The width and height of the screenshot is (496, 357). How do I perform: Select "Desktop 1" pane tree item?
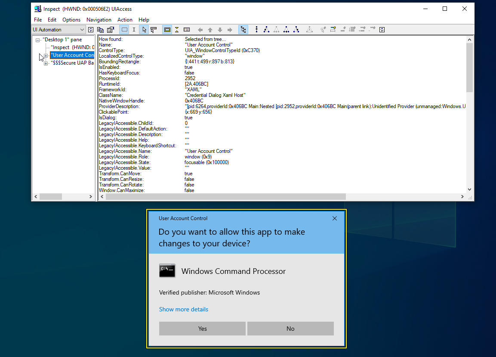click(62, 40)
